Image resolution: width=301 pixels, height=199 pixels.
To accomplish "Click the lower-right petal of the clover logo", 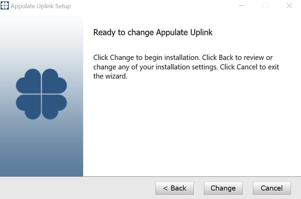I will point(54,107).
